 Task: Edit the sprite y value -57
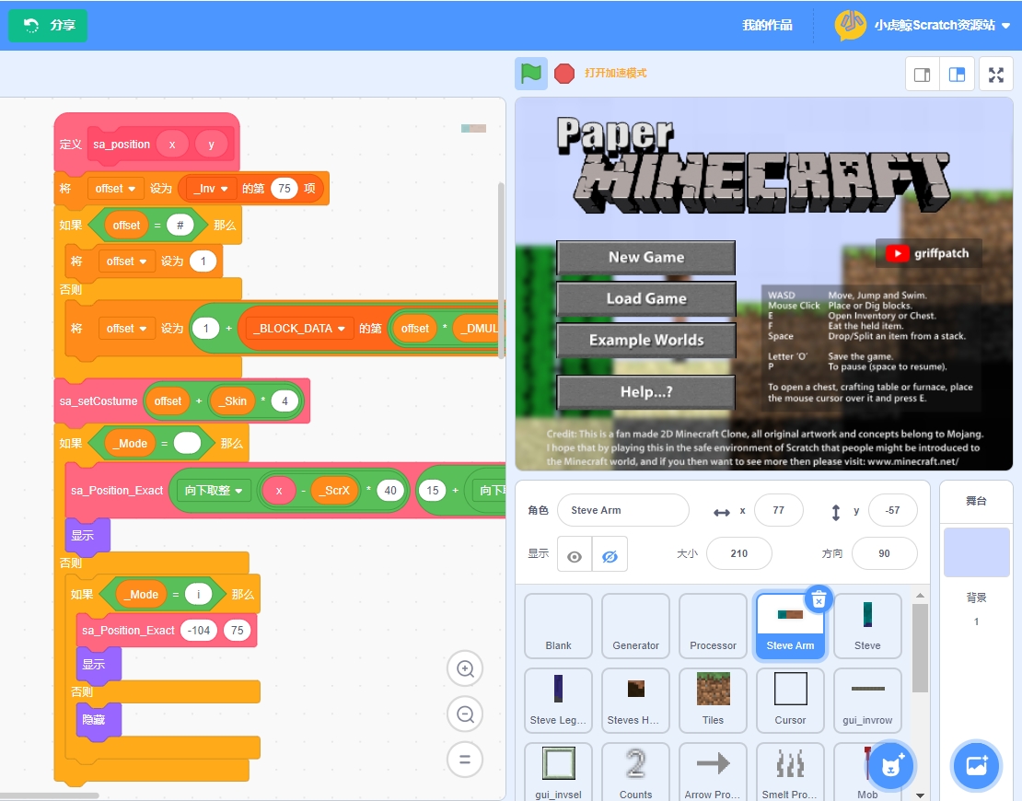(892, 510)
